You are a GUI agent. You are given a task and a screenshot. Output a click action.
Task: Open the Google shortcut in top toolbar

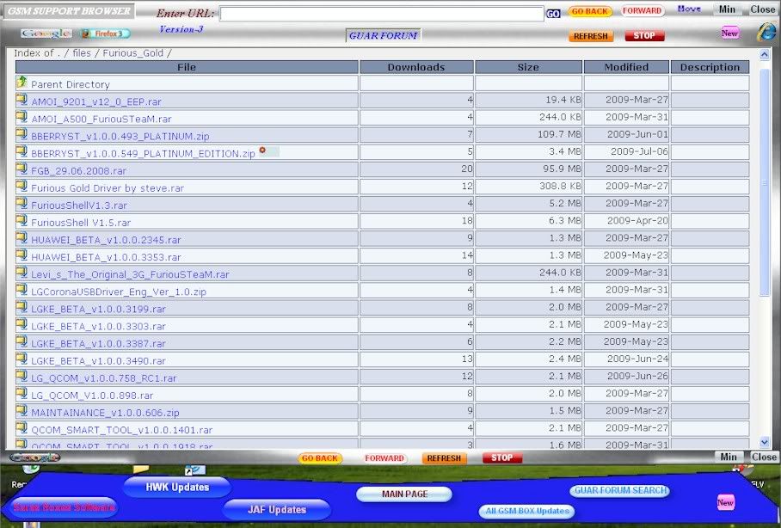point(46,34)
